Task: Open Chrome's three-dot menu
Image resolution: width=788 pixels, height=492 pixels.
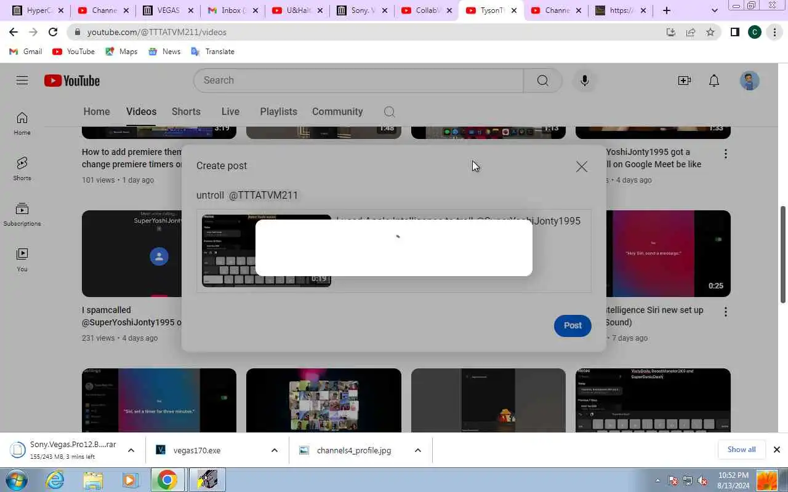Action: tap(774, 32)
